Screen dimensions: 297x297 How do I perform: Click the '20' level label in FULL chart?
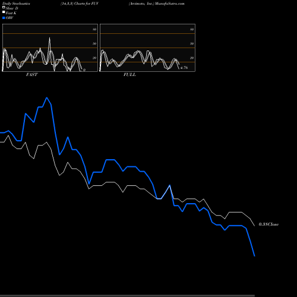(x=192, y=58)
